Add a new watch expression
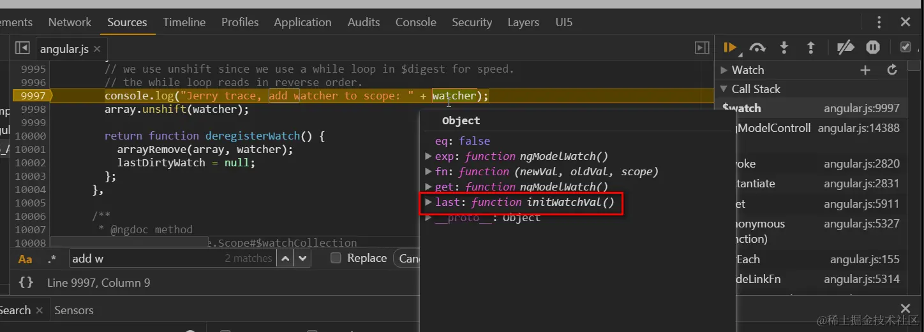Image resolution: width=924 pixels, height=332 pixels. [865, 70]
